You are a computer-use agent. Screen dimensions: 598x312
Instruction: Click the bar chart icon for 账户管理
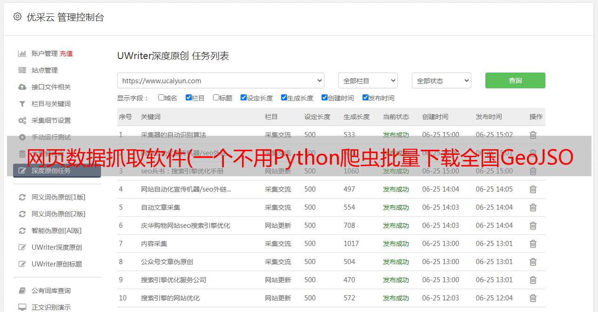(x=22, y=53)
